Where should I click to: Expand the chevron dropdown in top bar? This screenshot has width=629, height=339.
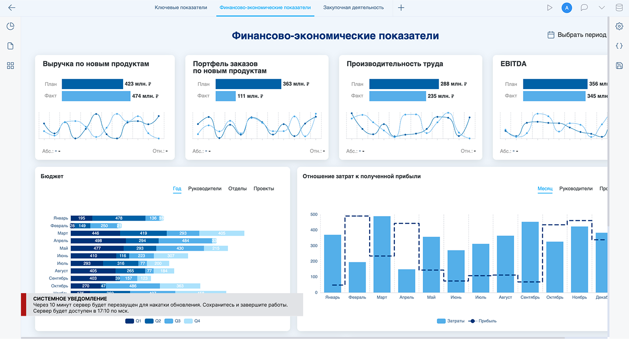pos(601,8)
